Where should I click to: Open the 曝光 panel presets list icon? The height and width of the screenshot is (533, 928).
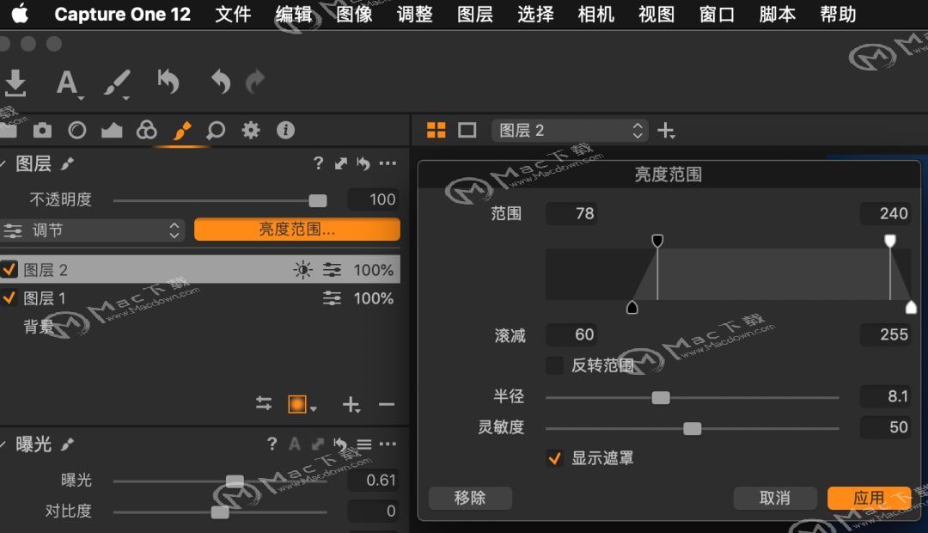pos(364,444)
